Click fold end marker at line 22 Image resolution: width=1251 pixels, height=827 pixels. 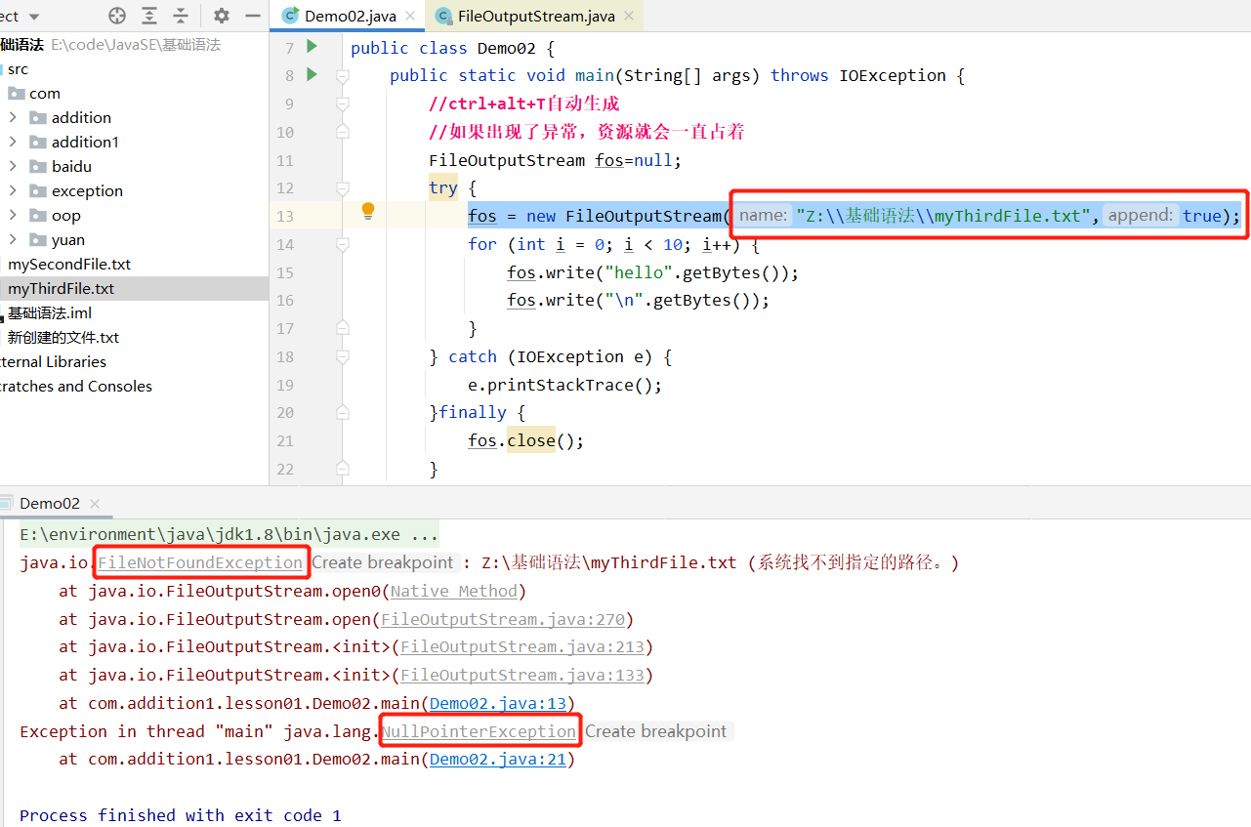pos(342,469)
